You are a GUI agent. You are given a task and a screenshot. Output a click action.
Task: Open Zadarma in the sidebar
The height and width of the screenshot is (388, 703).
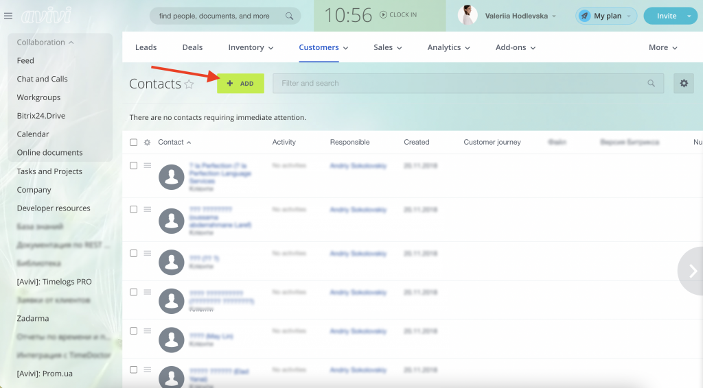(33, 319)
